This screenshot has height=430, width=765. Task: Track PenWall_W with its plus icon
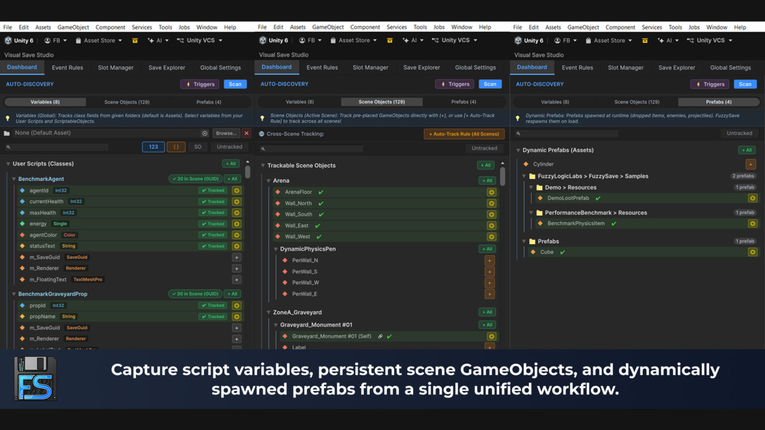[x=490, y=283]
